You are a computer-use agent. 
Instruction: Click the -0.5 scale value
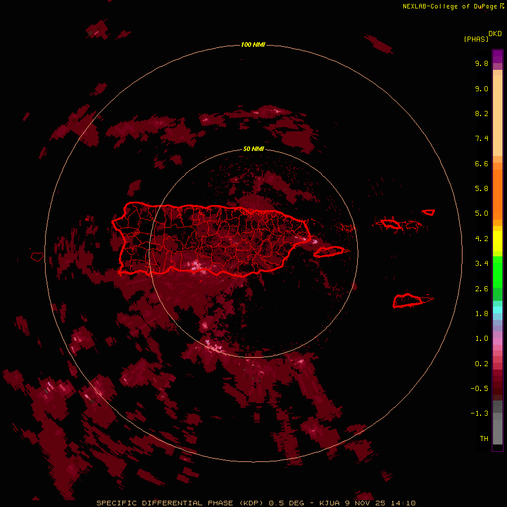[479, 389]
